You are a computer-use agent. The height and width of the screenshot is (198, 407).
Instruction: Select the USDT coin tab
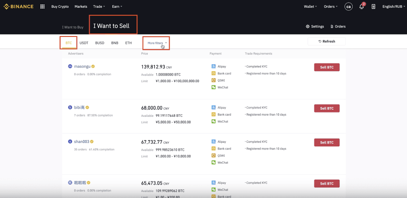[x=84, y=43]
